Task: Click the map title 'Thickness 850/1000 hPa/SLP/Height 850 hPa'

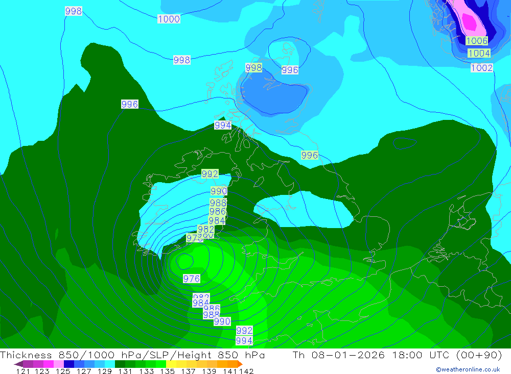Action: pos(132,355)
